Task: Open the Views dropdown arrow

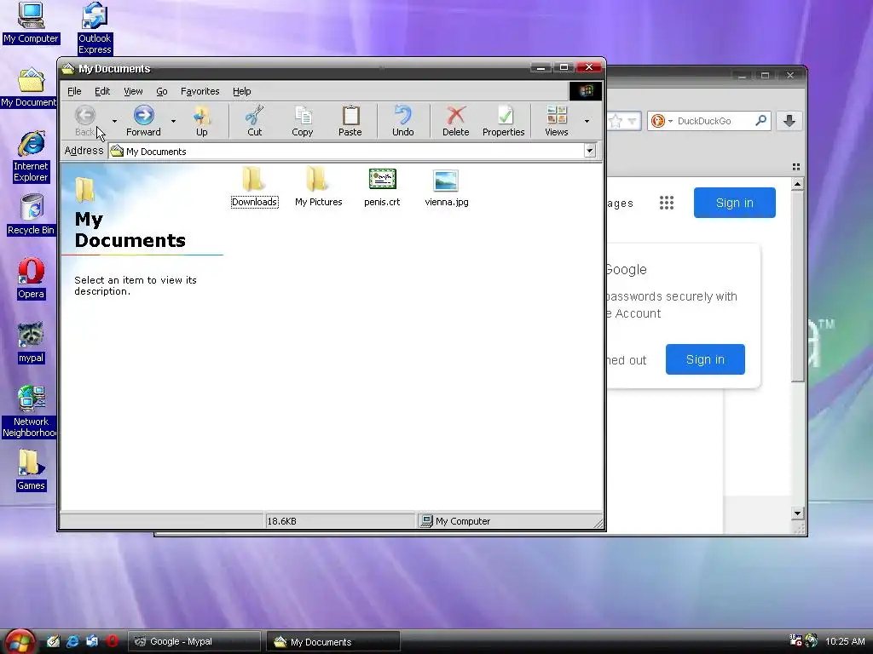Action: coord(587,121)
